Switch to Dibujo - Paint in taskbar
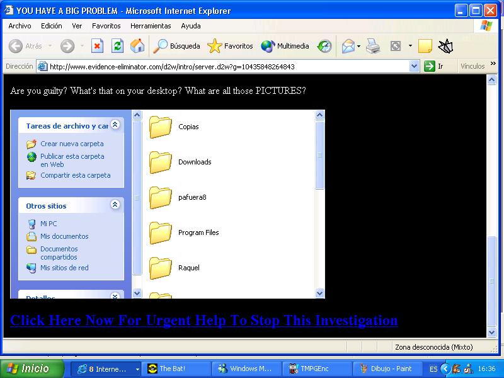 (384, 369)
